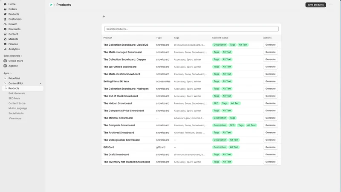Click the Agentic channel icon
The width and height of the screenshot is (341, 192).
pos(5,66)
